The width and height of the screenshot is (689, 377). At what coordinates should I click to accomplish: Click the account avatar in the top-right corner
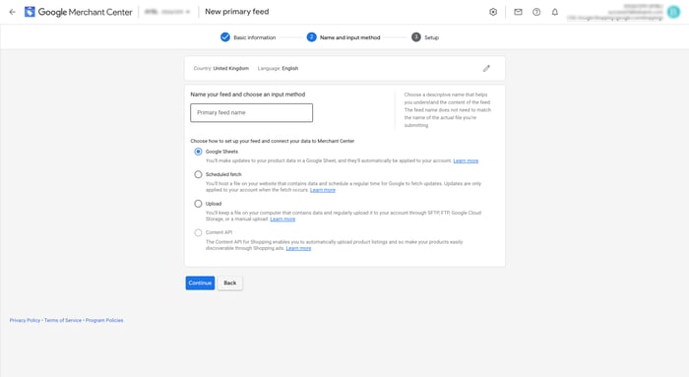coord(673,12)
